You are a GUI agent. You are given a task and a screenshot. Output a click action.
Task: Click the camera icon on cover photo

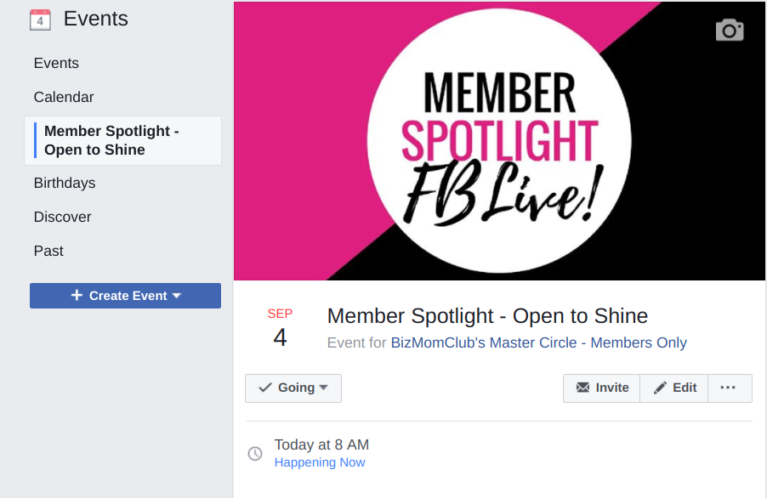[x=730, y=31]
